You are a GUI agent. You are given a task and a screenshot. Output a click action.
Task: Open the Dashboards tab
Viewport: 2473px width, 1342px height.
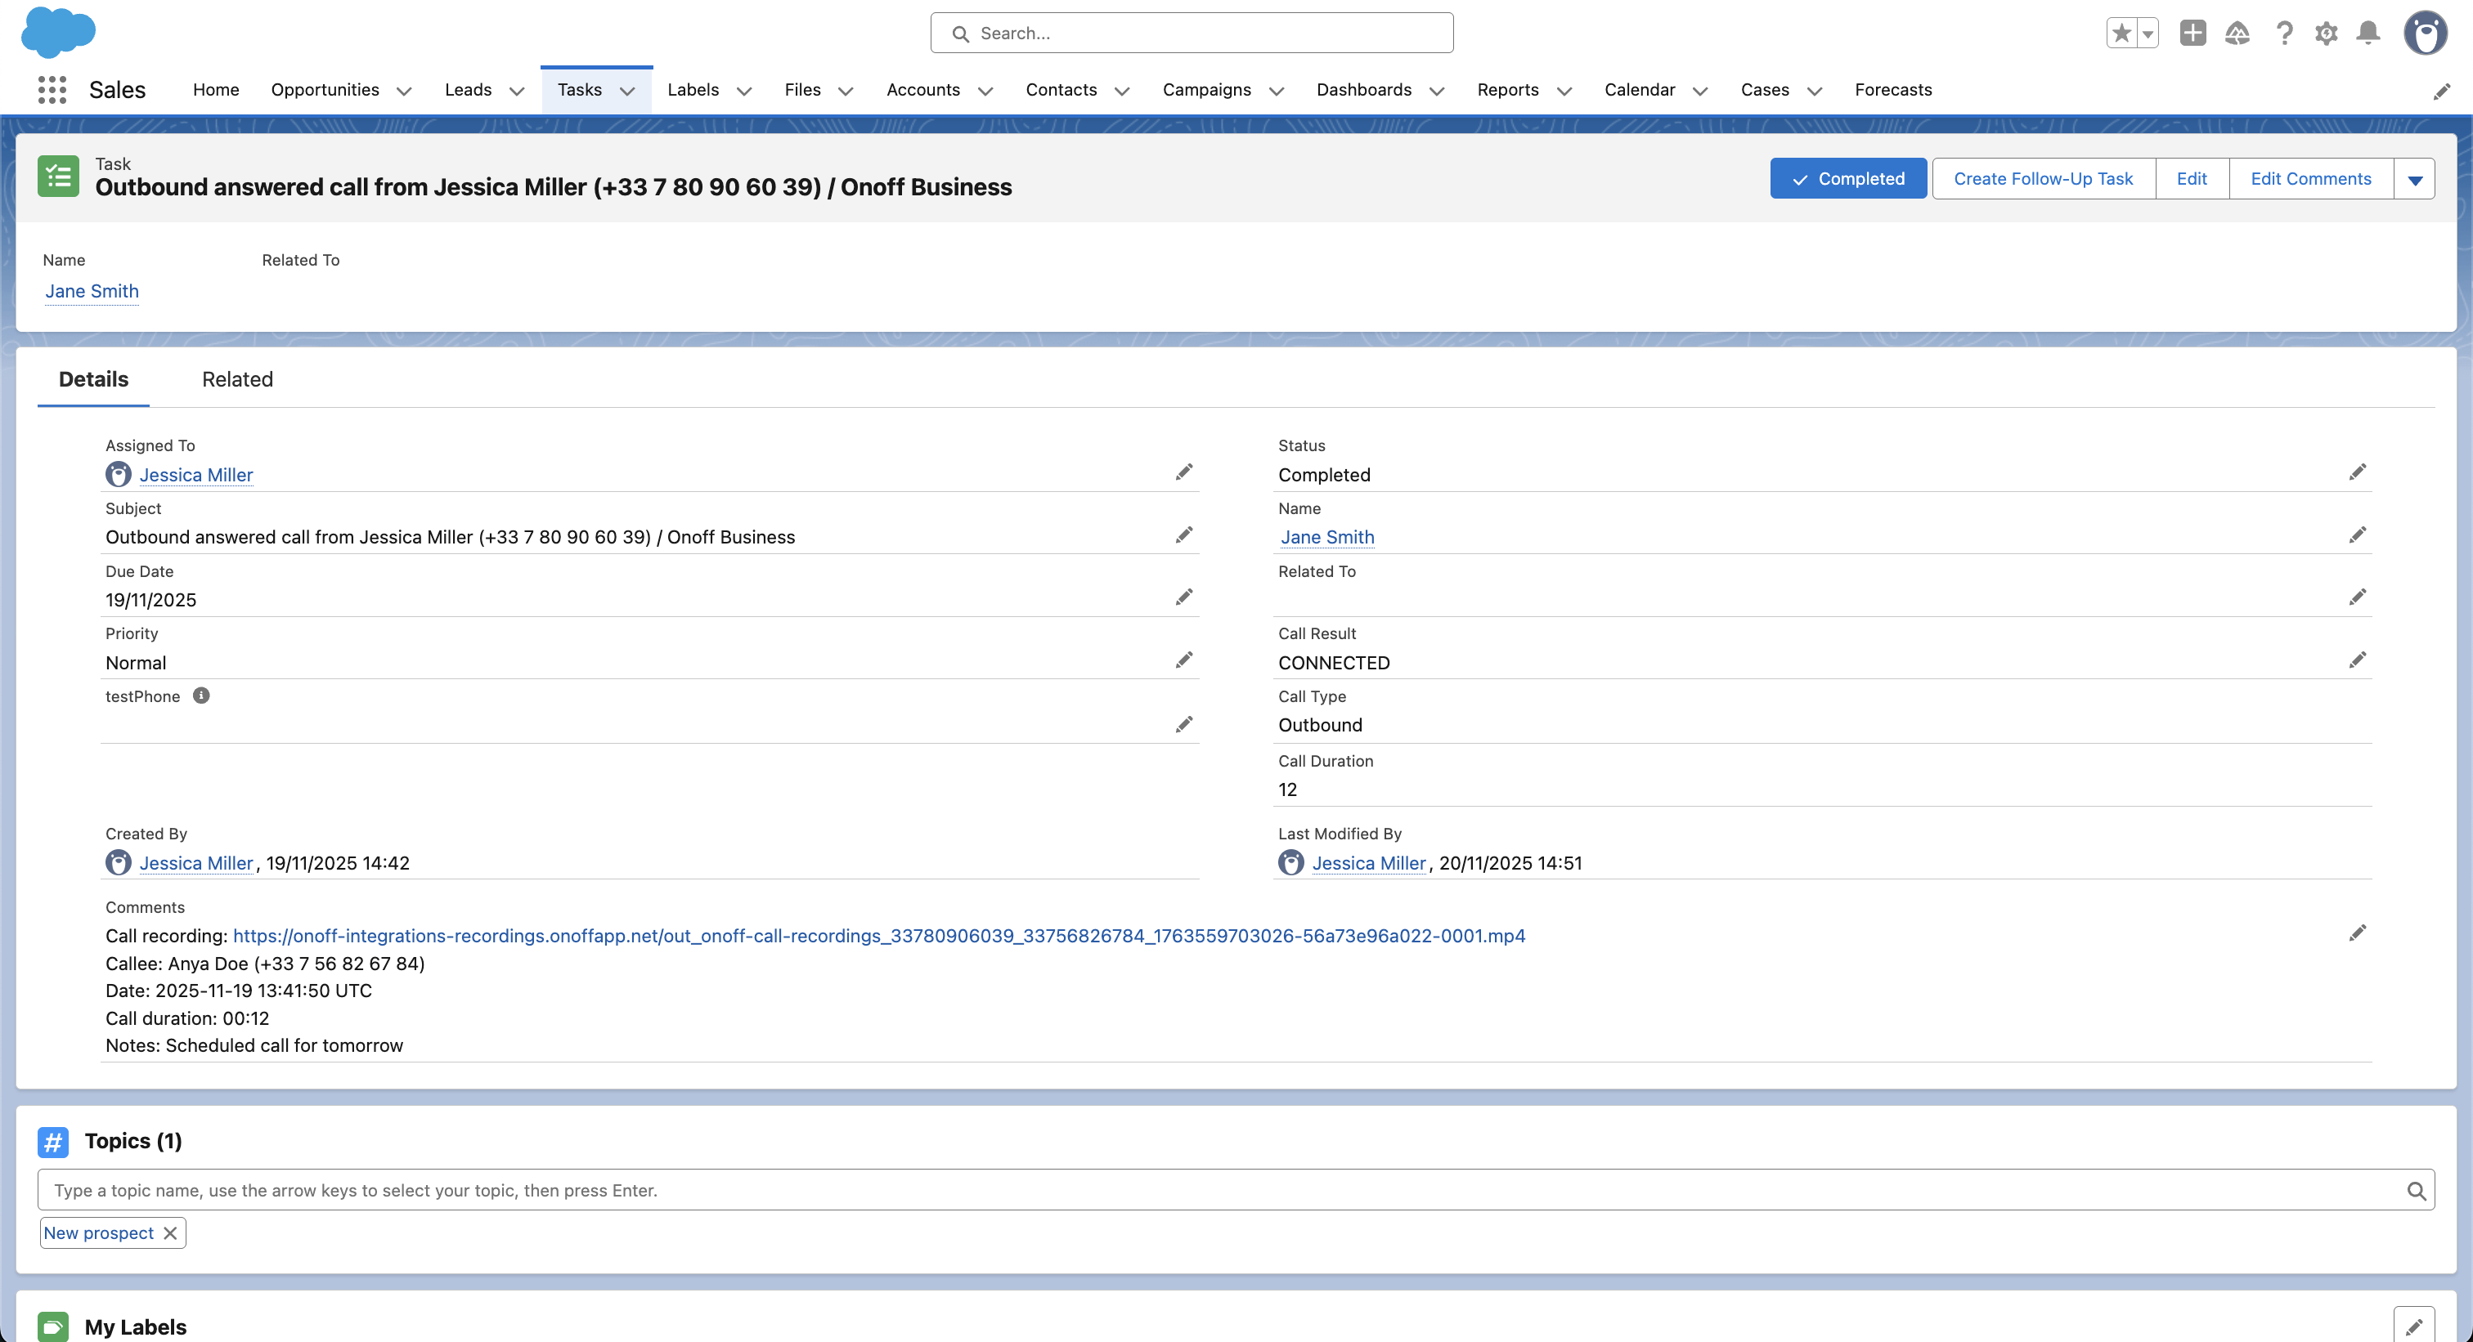(1364, 89)
